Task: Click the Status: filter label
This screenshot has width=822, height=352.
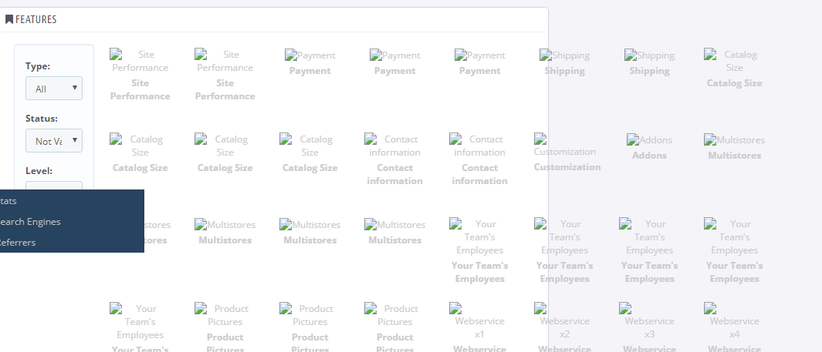Action: click(42, 119)
